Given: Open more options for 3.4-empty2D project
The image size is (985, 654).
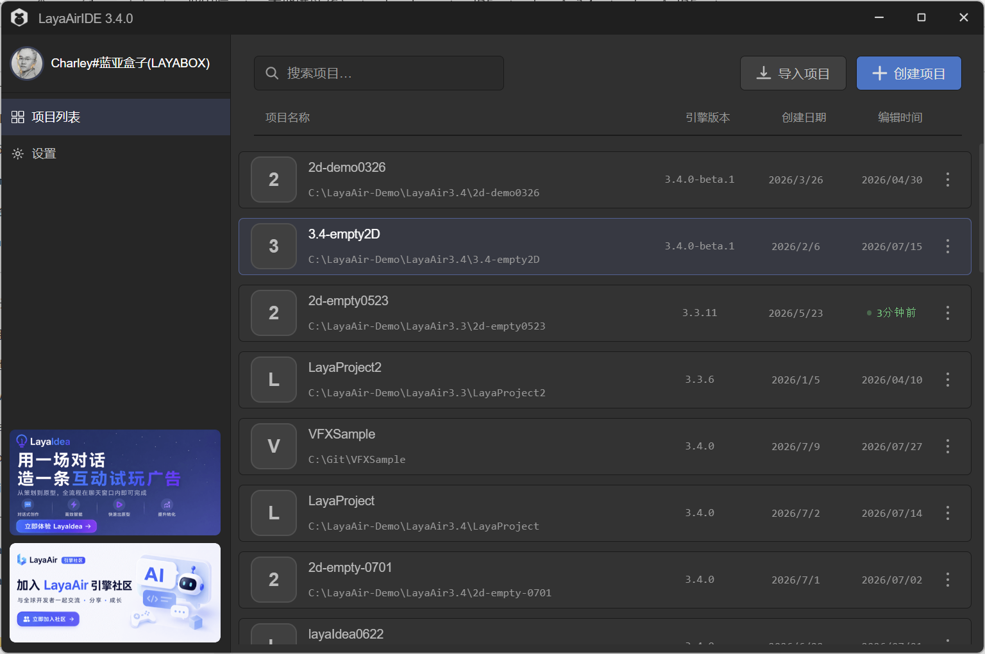Looking at the screenshot, I should click(947, 246).
